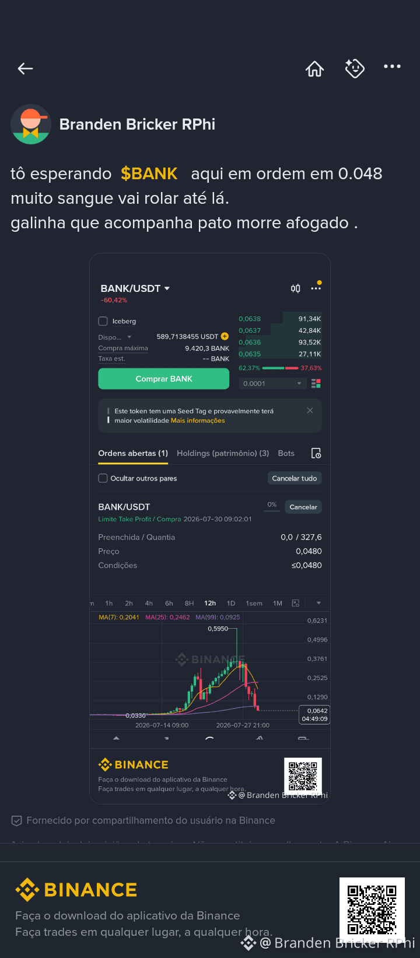The image size is (420, 958).
Task: Tap the MA(7): 0,2041 indicator label
Action: coord(119,617)
